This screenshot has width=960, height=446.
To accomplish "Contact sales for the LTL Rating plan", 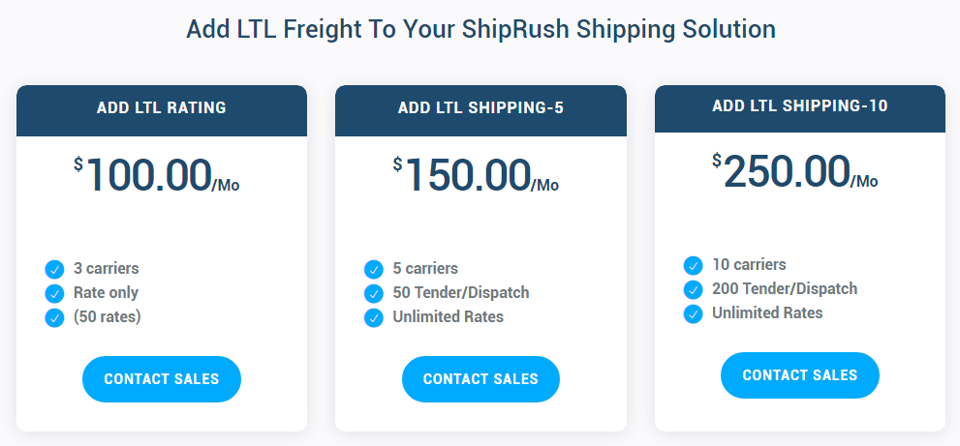I will (x=162, y=379).
